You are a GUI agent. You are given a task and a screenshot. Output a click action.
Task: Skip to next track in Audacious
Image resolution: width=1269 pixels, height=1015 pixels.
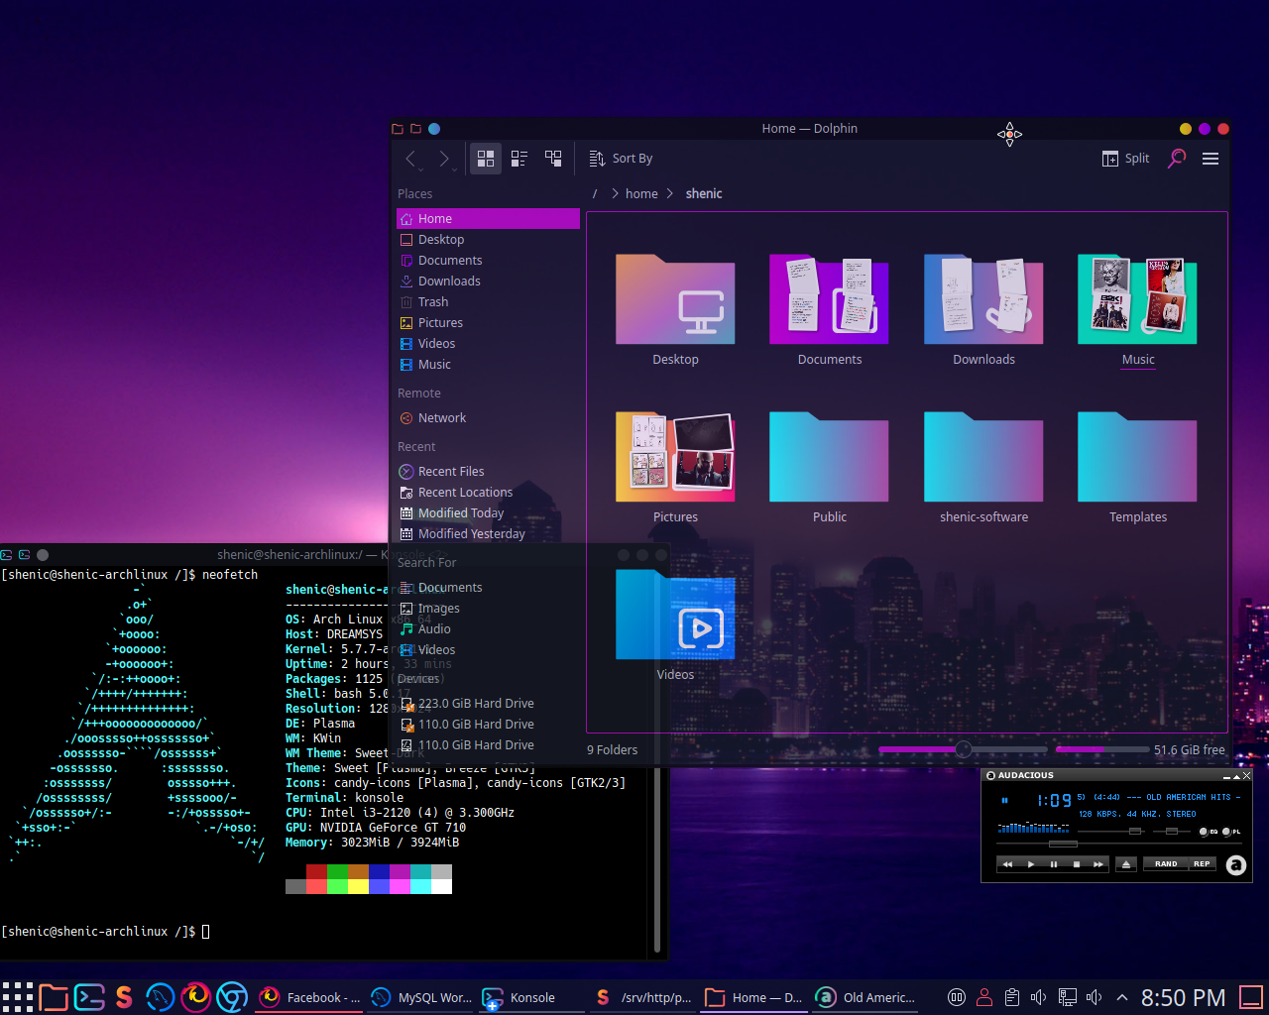[x=1098, y=864]
